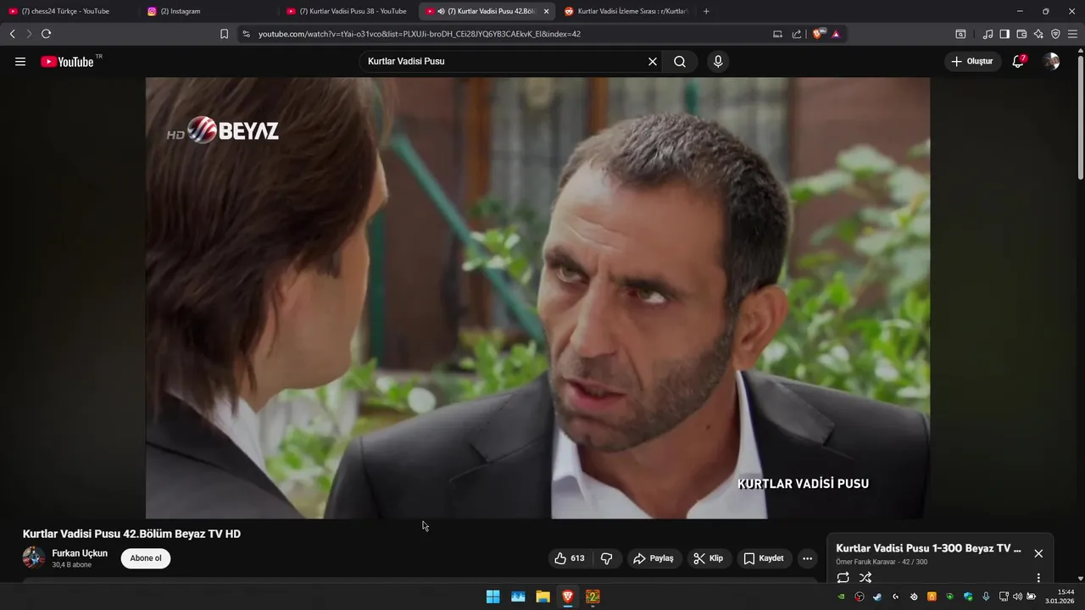Image resolution: width=1085 pixels, height=610 pixels.
Task: Open YouTube notifications bell
Action: (x=1018, y=61)
